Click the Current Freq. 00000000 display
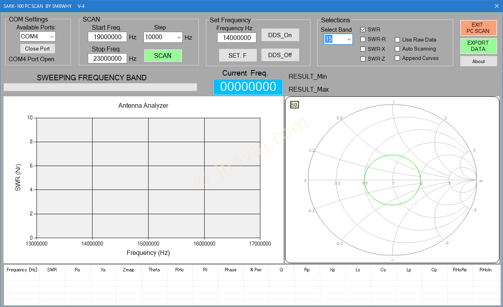503x307 pixels. tap(248, 87)
